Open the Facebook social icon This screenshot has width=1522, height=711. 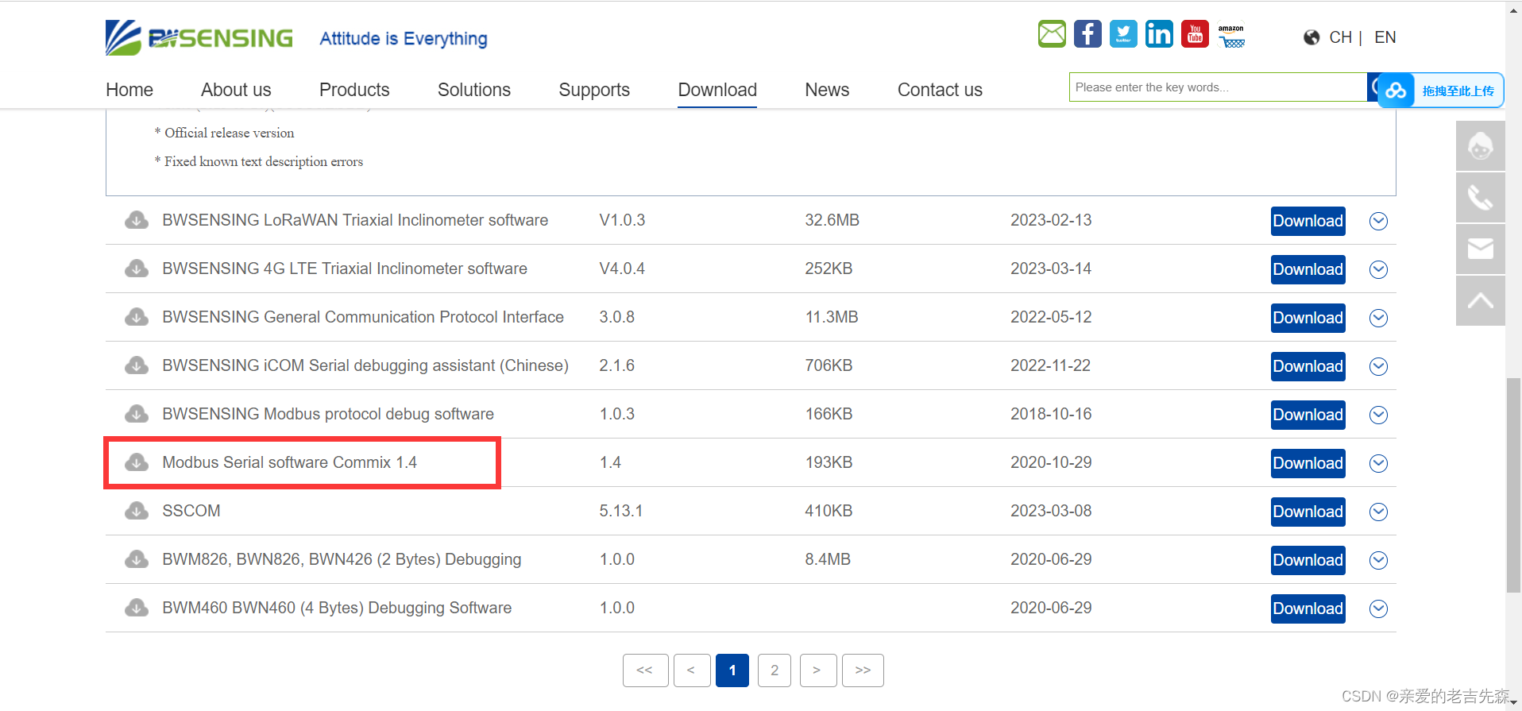(1087, 34)
